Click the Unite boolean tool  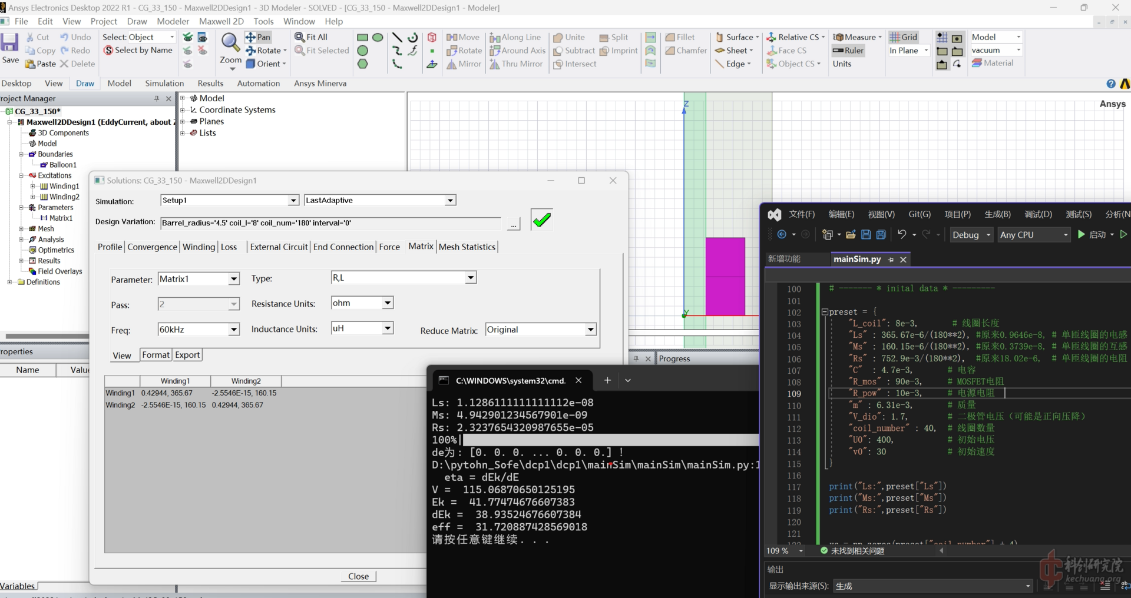pos(568,37)
